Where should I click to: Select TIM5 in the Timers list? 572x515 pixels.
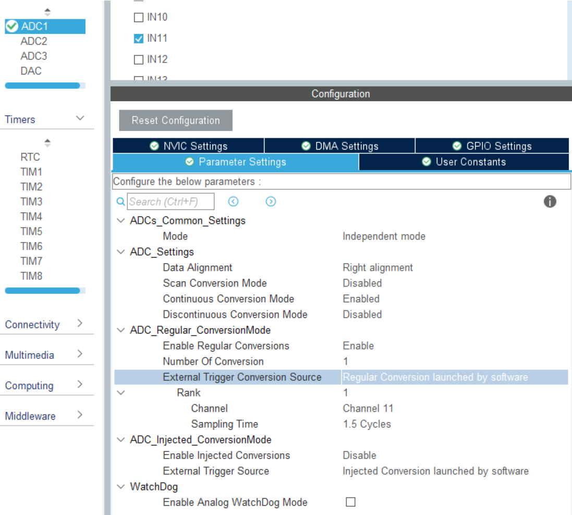pyautogui.click(x=31, y=231)
